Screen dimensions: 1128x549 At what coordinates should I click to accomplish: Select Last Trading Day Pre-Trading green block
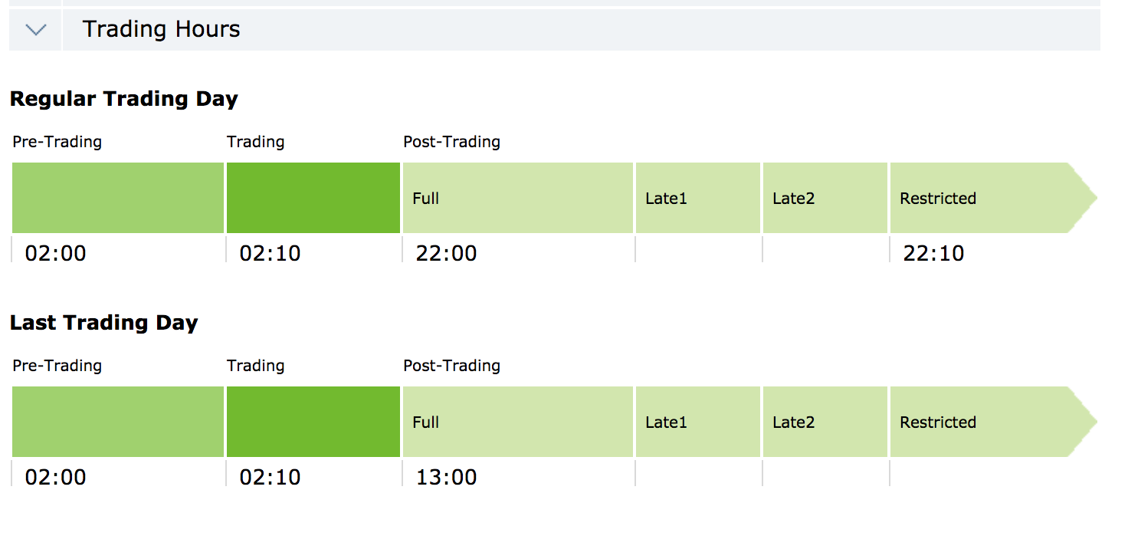tap(118, 422)
